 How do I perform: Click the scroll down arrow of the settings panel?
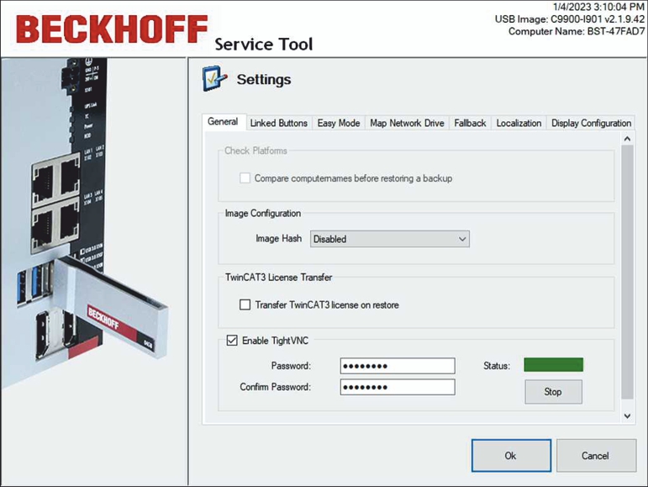coord(627,416)
